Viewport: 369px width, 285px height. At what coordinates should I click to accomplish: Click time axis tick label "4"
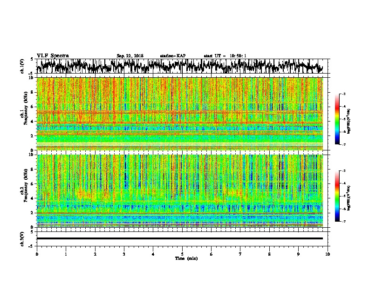point(153,254)
